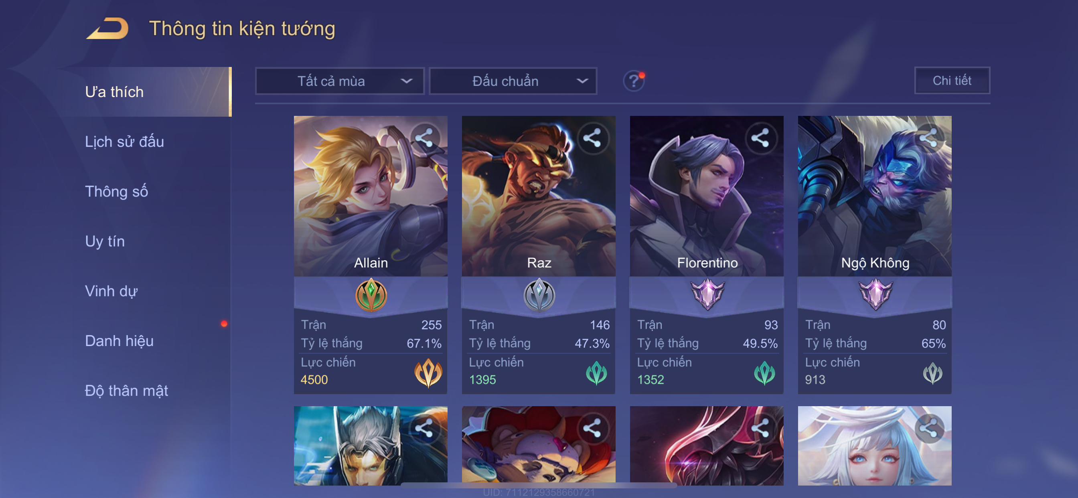This screenshot has height=498, width=1078.
Task: Click Florentino's purple mastery badge
Action: pos(707,294)
